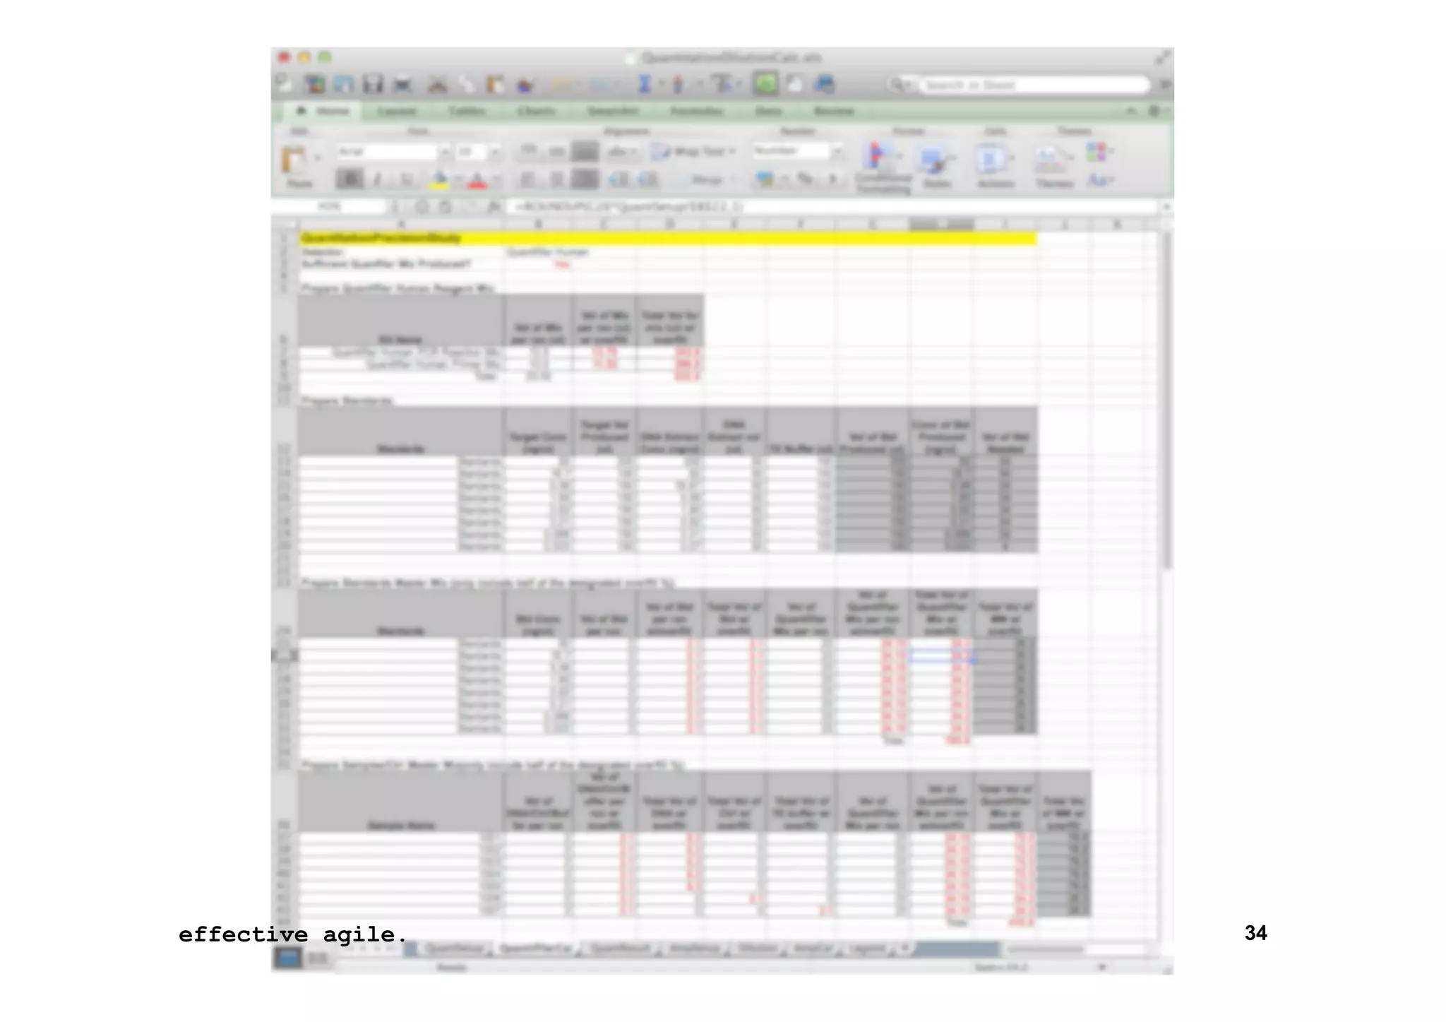The width and height of the screenshot is (1446, 1022).
Task: Click the Merge button
Action: tap(705, 180)
